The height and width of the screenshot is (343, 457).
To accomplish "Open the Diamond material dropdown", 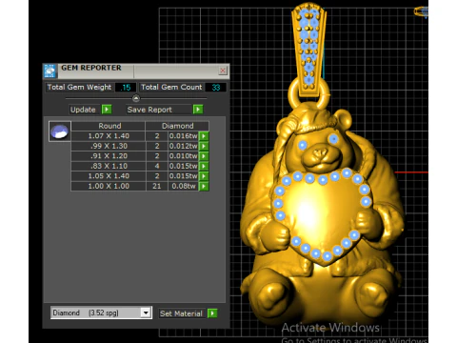I will [x=146, y=313].
